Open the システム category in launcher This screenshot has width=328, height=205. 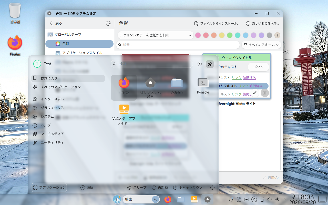68,116
